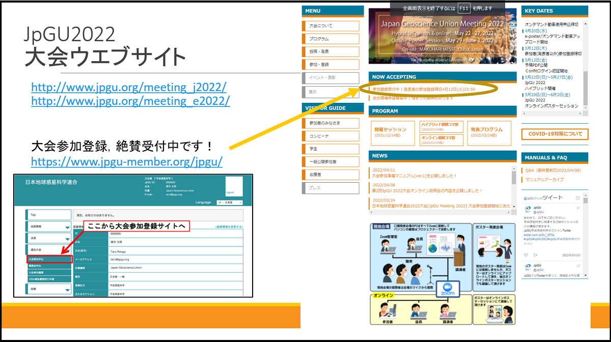Screen dimensions: 611x342
Task: Open 学生 in Visitor Guide
Action: (x=330, y=149)
